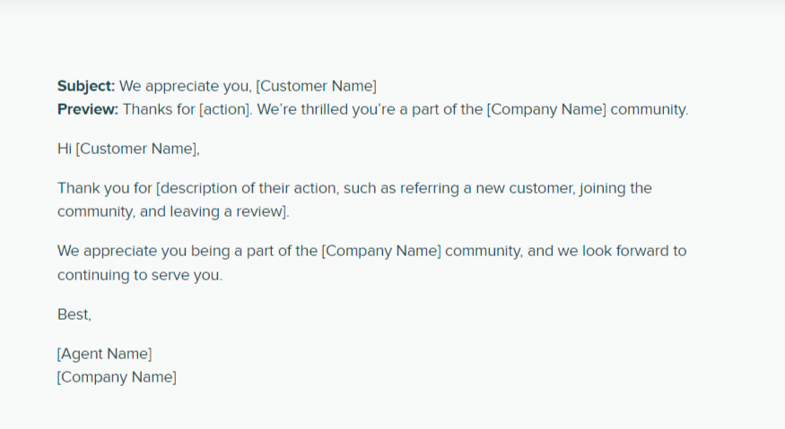Click the line 'continuing to serve you.'
The image size is (785, 429).
click(x=140, y=275)
